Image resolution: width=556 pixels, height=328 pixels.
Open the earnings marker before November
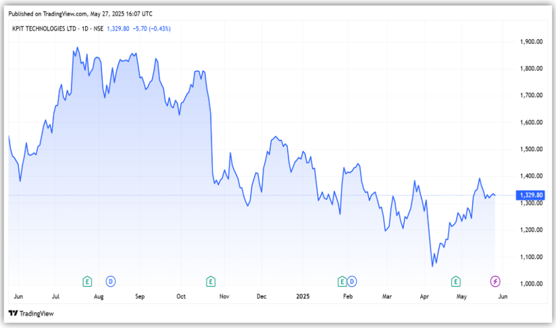[211, 281]
